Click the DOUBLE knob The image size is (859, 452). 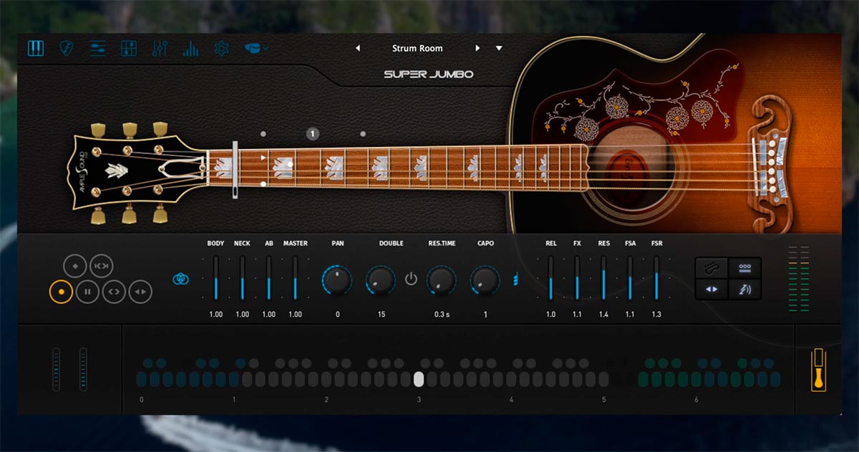[381, 279]
